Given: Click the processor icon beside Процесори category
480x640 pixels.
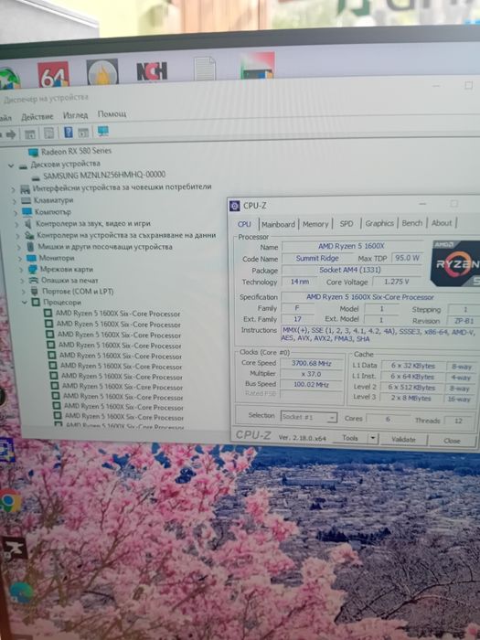Looking at the screenshot, I should [x=36, y=302].
